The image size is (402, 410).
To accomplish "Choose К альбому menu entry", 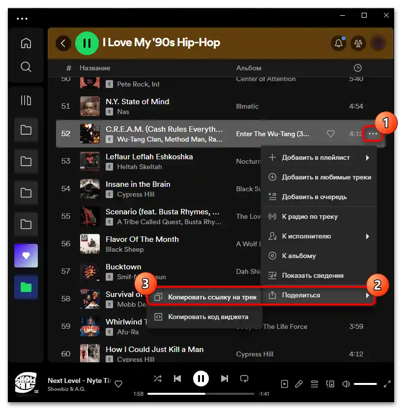I will coord(319,256).
